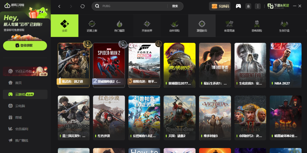
Task: Click the cloud icon beside 云电脑
Action: (10, 106)
